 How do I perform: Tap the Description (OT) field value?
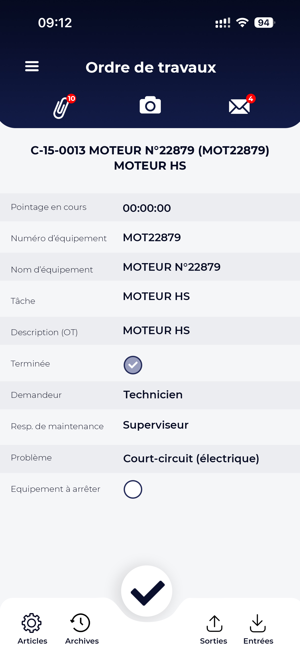coord(156,330)
